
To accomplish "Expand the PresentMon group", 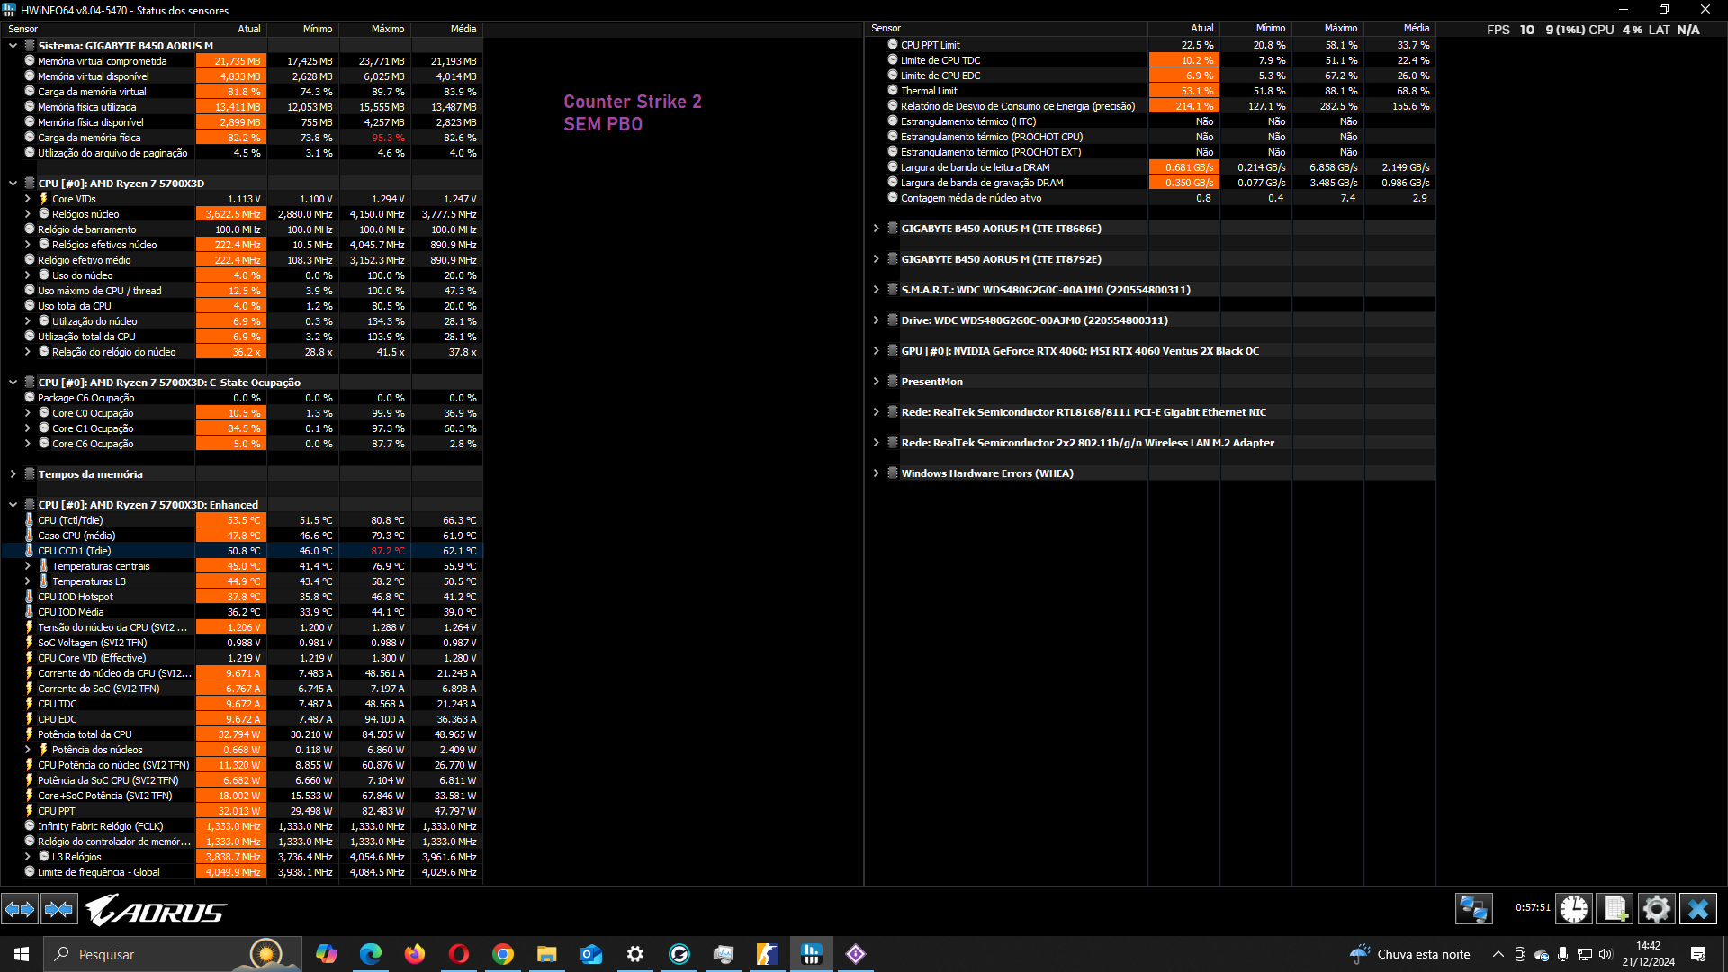I will pyautogui.click(x=876, y=382).
